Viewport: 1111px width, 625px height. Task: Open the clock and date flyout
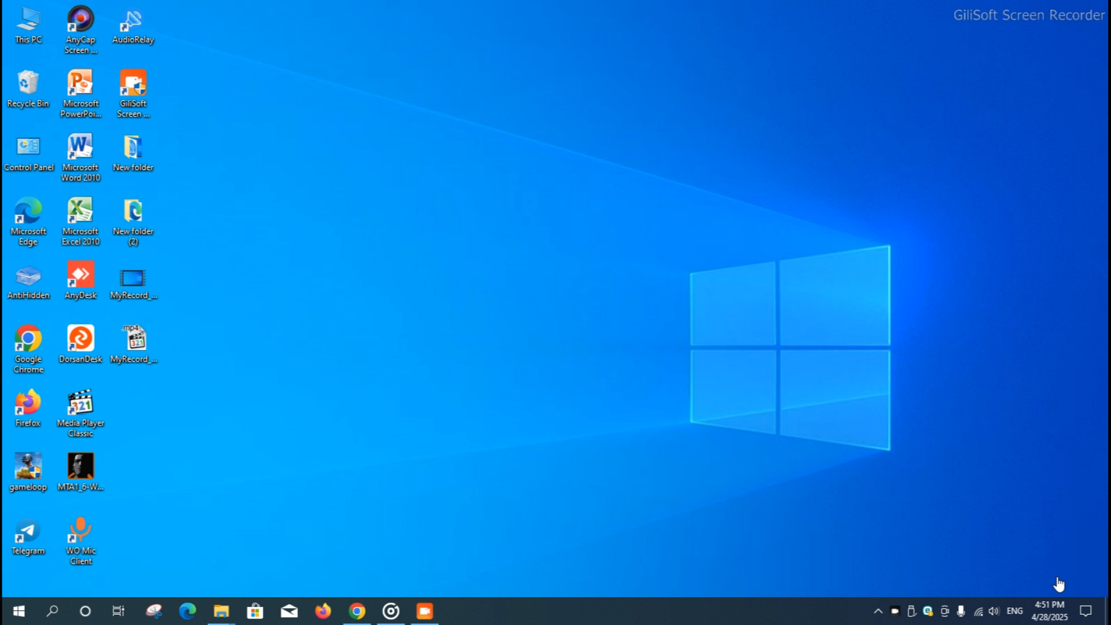click(x=1049, y=611)
